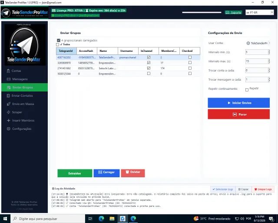Click the Trocar mensagem a cada field

257,79
